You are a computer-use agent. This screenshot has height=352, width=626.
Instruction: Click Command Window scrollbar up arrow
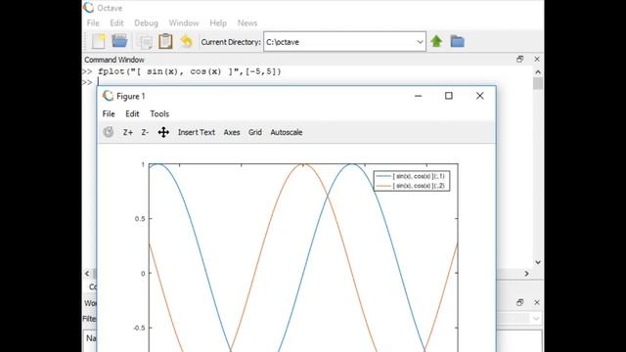[538, 72]
